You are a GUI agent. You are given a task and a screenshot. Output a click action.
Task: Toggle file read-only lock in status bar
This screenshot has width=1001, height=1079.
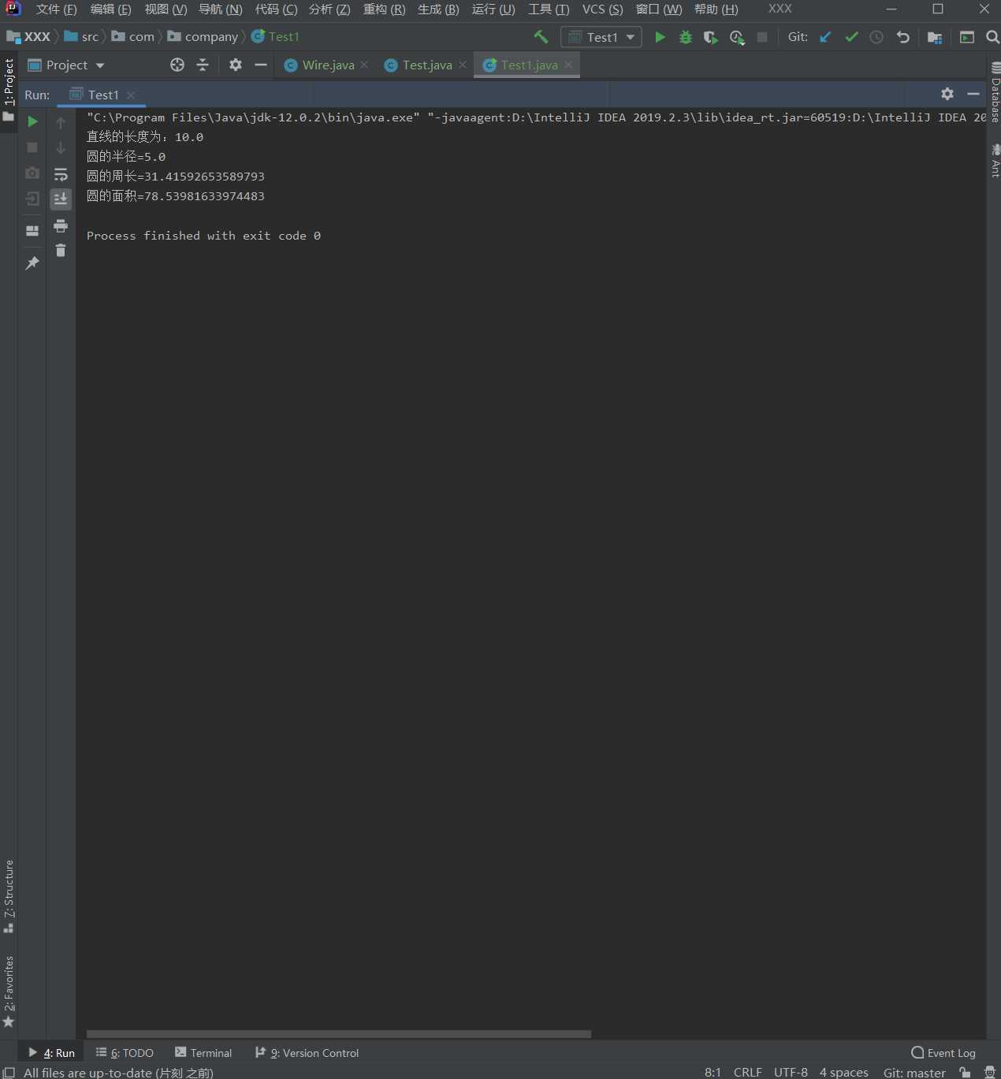pyautogui.click(x=965, y=1072)
